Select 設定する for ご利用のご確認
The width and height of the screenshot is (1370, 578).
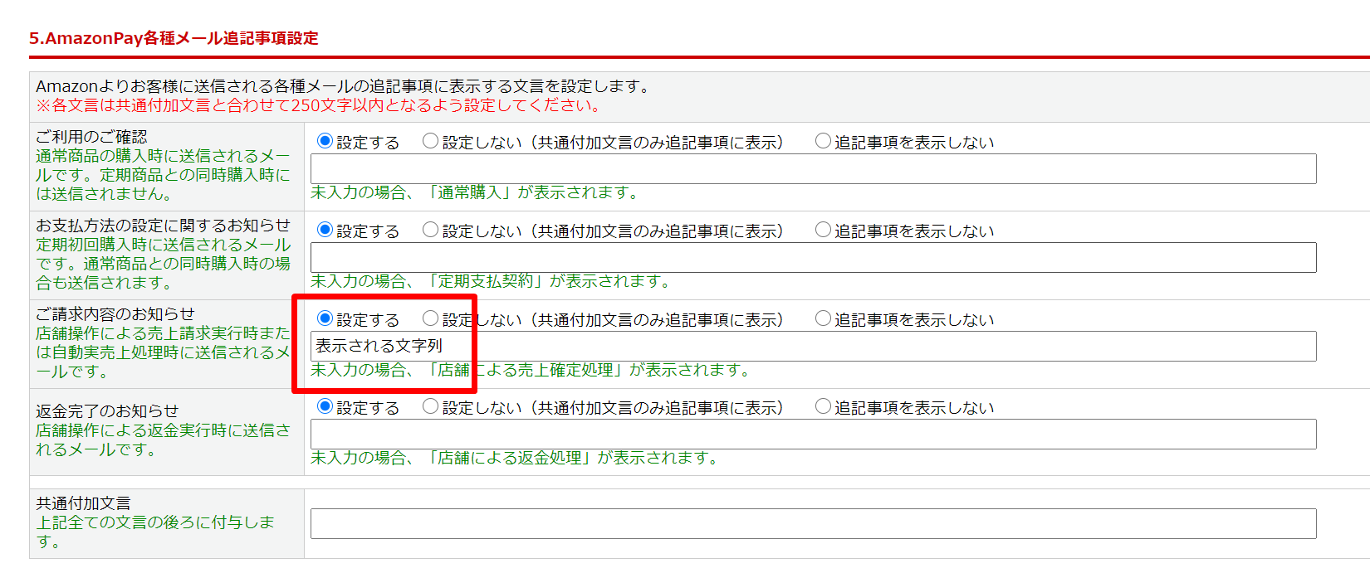pos(325,141)
